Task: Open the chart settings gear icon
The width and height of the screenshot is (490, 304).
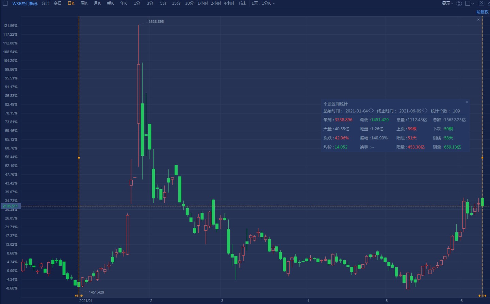Action: (459, 3)
